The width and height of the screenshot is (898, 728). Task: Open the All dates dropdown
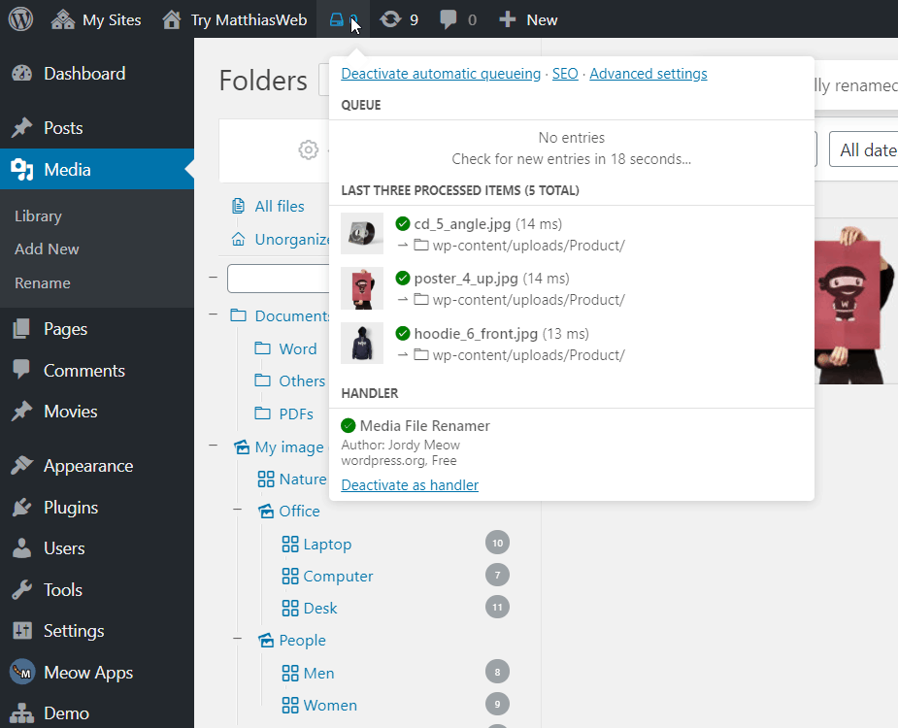(864, 149)
